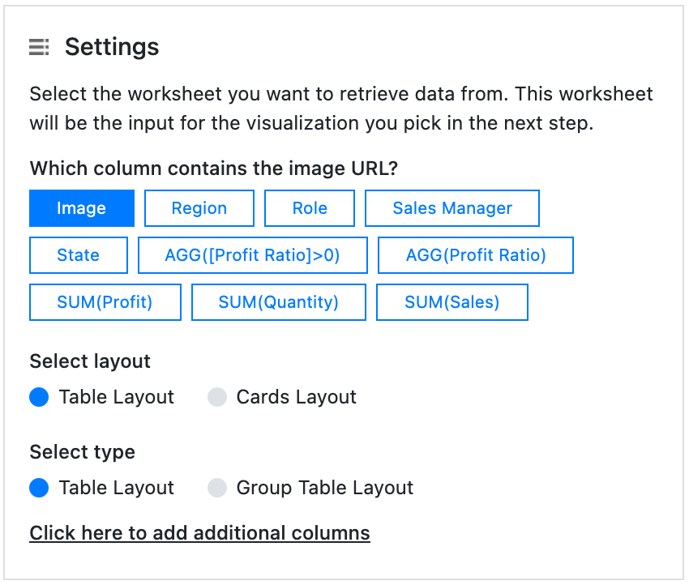Image resolution: width=689 pixels, height=585 pixels.
Task: Select Table Layout radio under Select layout
Action: pyautogui.click(x=40, y=397)
